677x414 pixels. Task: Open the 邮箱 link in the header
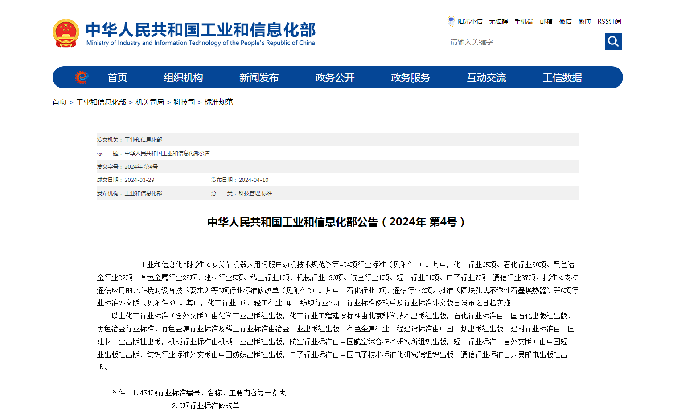[546, 21]
